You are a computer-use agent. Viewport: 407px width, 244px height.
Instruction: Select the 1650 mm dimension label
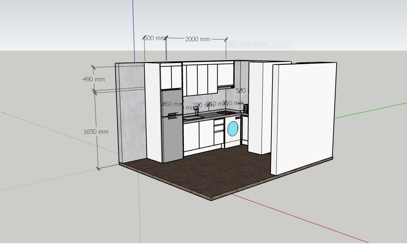(x=96, y=132)
